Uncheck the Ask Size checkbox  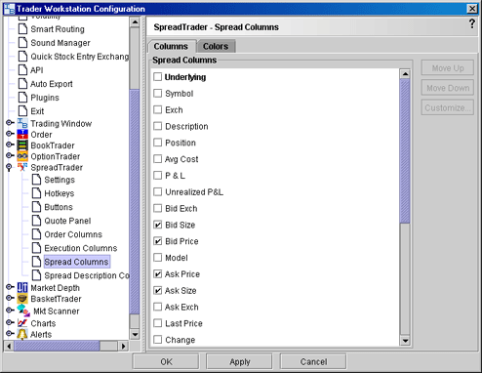(158, 290)
